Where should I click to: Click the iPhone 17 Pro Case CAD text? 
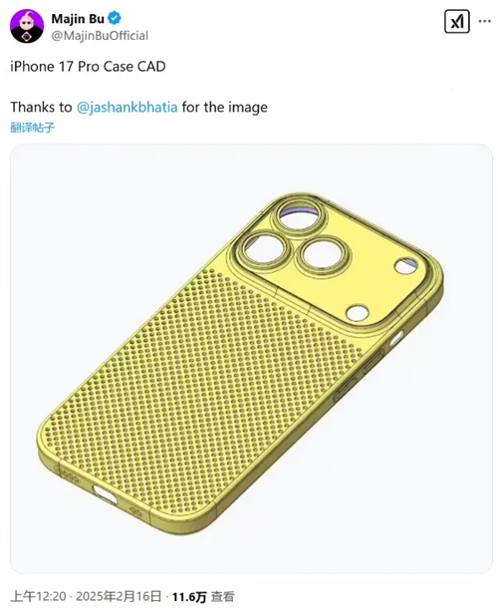88,67
